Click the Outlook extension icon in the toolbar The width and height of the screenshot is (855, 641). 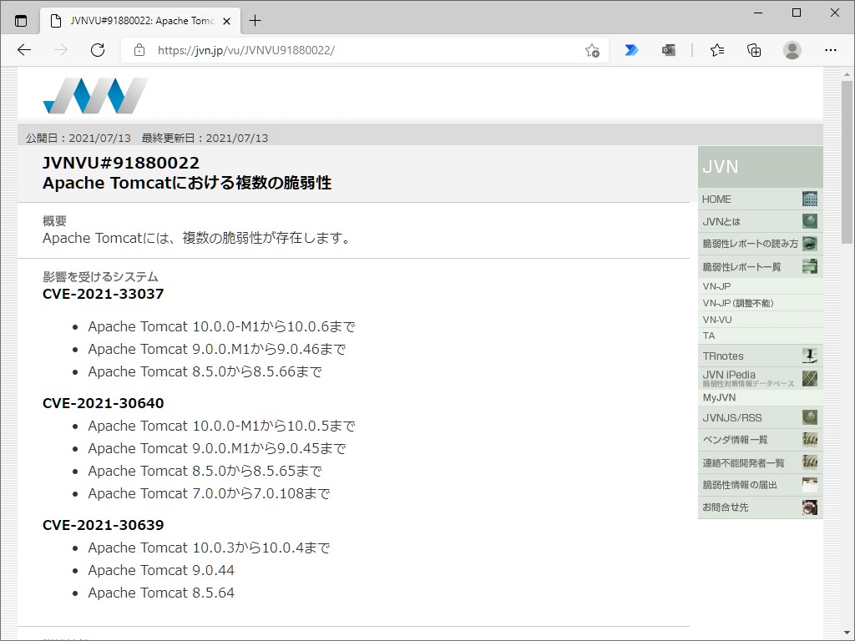pos(669,50)
